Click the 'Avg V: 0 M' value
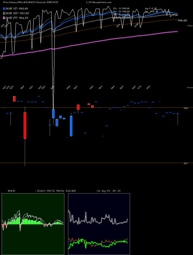The width and height of the screenshot is (193, 255). coord(151,8)
